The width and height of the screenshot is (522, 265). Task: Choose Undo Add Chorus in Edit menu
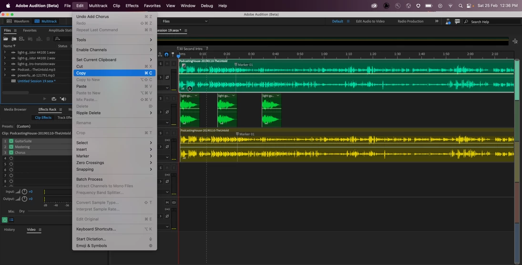(x=114, y=17)
